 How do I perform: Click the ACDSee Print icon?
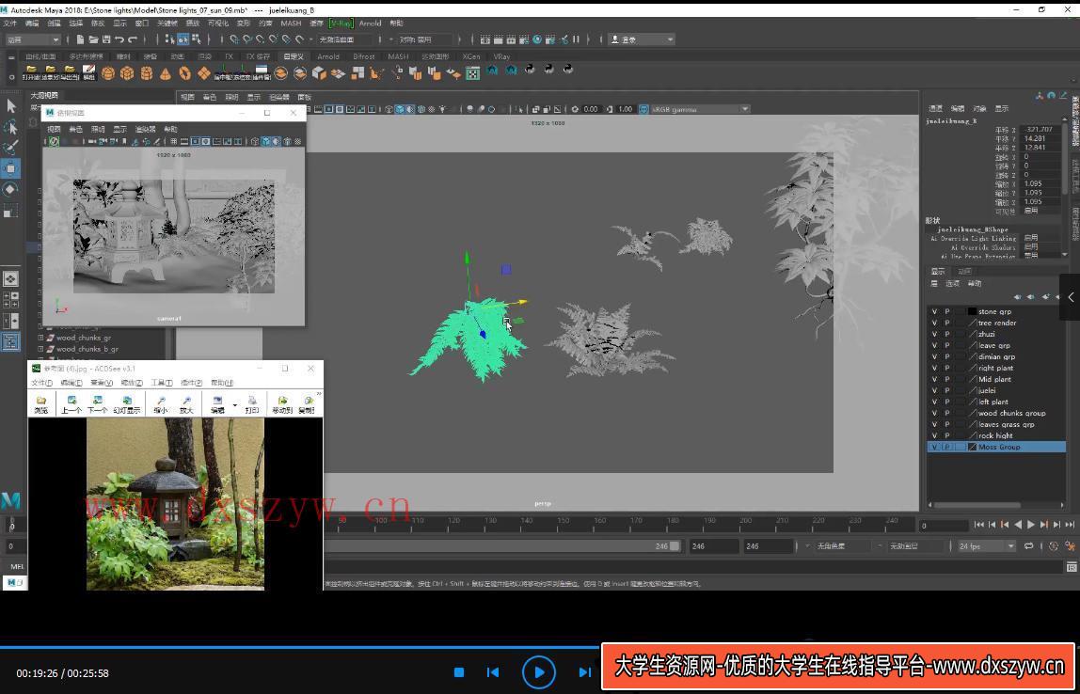[252, 404]
